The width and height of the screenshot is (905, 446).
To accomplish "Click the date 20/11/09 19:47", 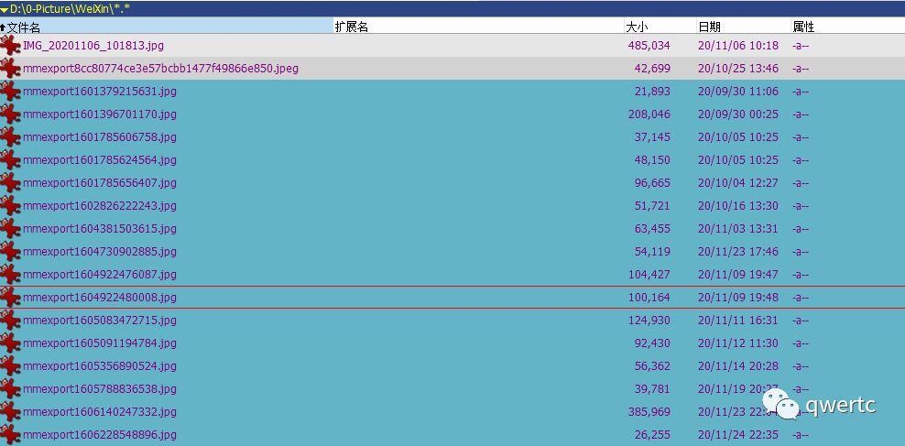I will (x=738, y=275).
